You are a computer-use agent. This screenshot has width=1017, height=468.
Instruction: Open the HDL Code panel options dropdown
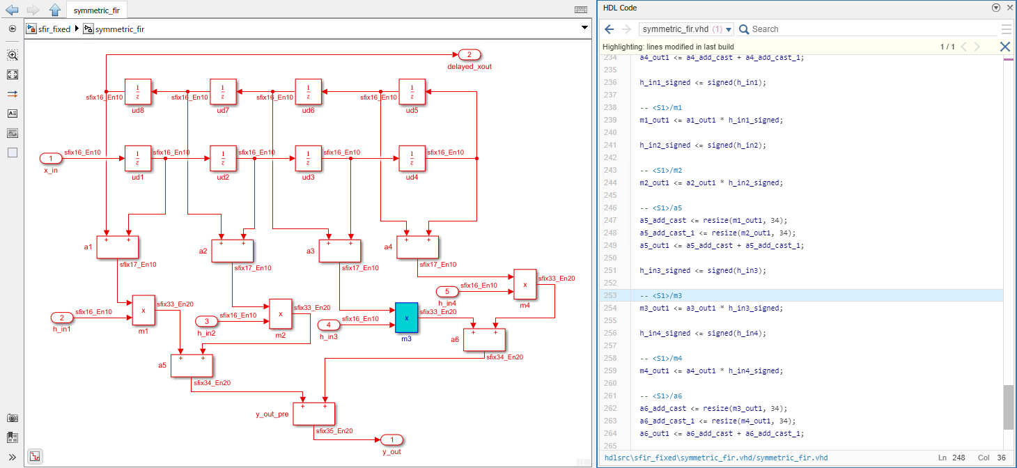995,8
